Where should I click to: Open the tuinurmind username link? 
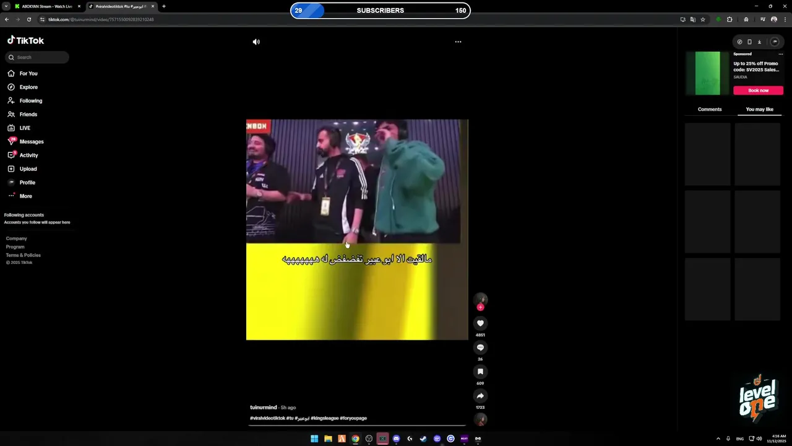264,408
